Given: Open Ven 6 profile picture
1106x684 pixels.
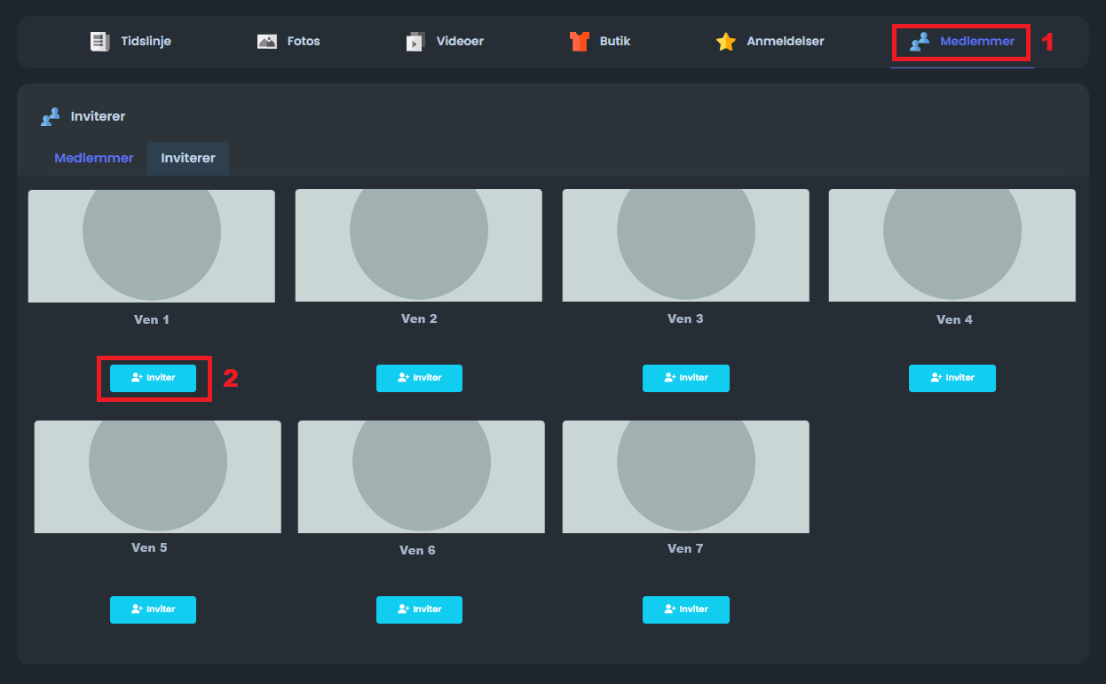Looking at the screenshot, I should coord(422,476).
